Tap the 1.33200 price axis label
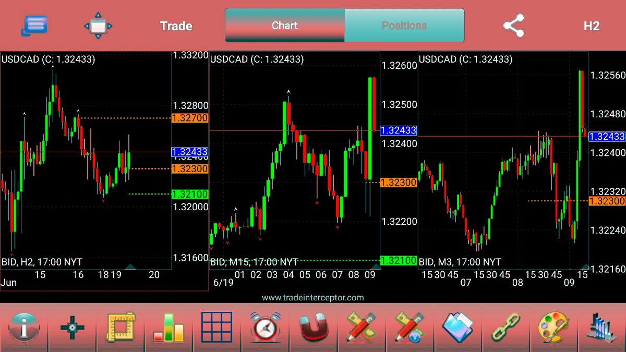The width and height of the screenshot is (626, 352). pyautogui.click(x=191, y=55)
